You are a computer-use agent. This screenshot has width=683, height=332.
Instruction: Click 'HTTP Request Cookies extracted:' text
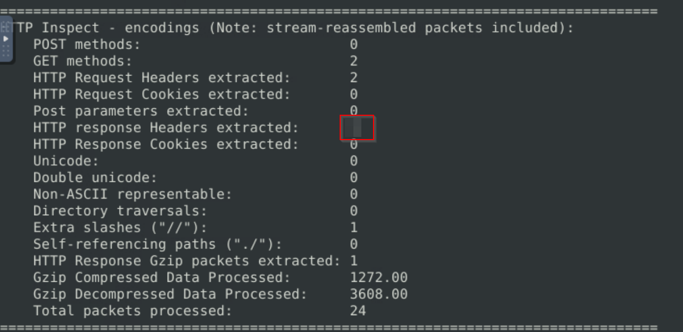(162, 95)
